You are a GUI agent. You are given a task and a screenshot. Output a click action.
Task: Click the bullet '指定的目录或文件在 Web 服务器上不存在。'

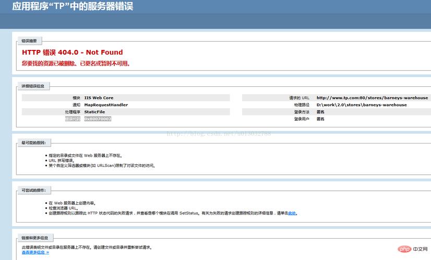point(85,155)
